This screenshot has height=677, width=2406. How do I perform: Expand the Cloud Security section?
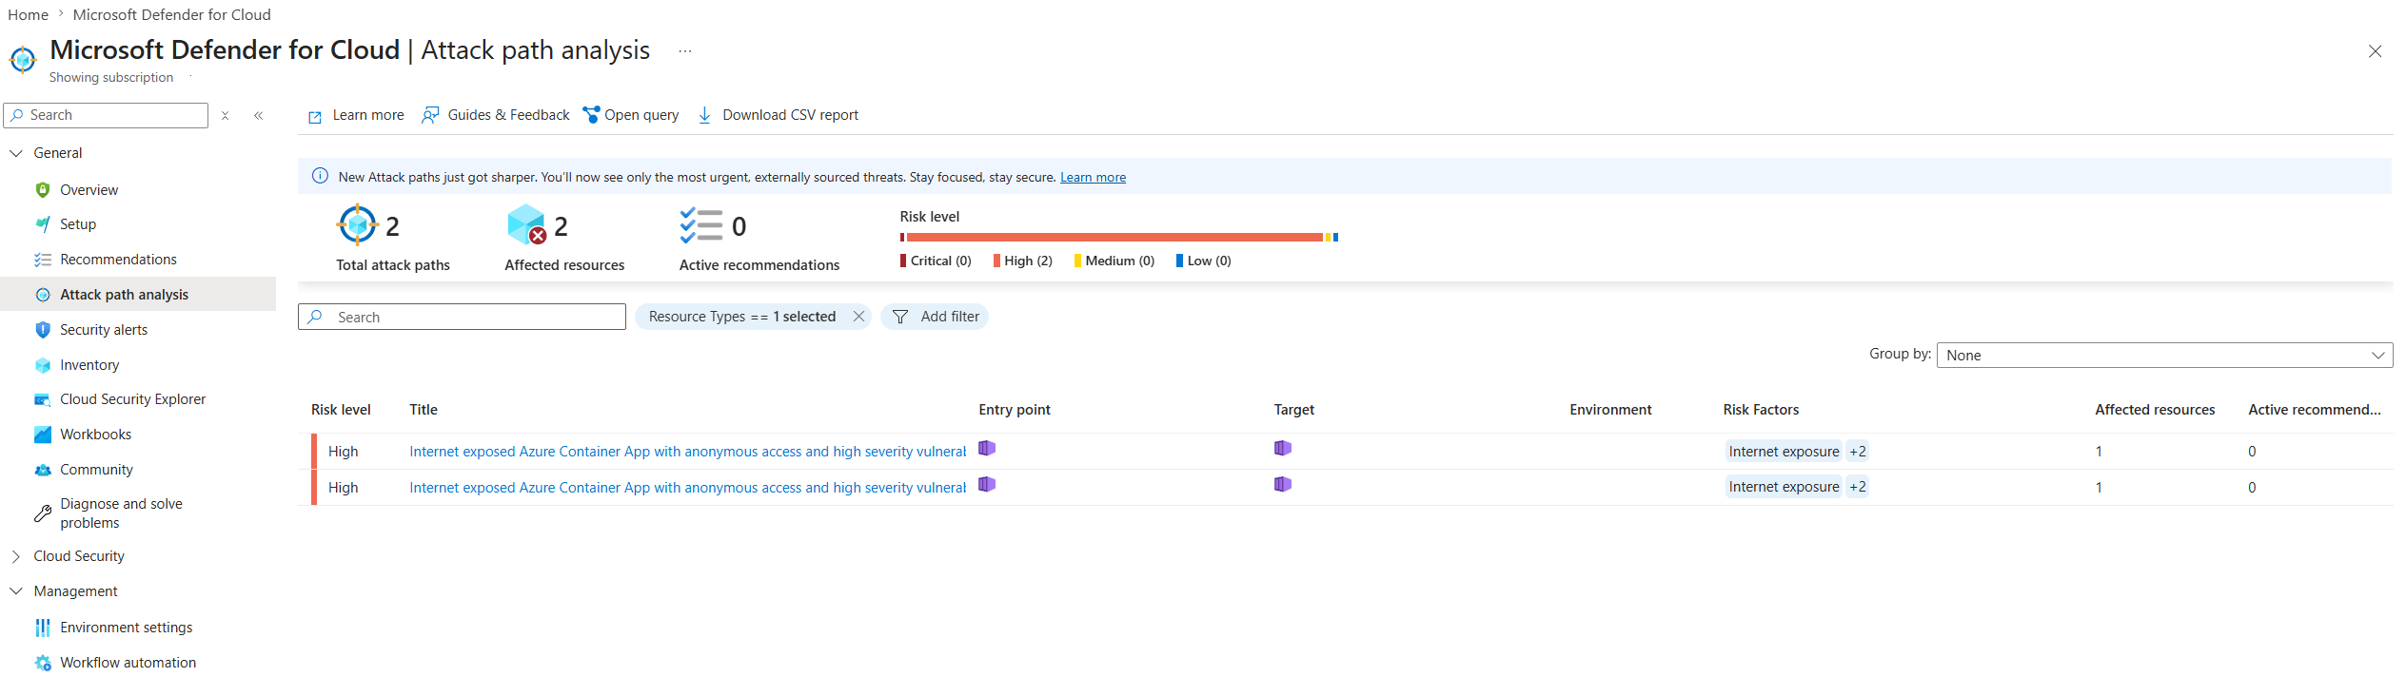click(x=16, y=556)
